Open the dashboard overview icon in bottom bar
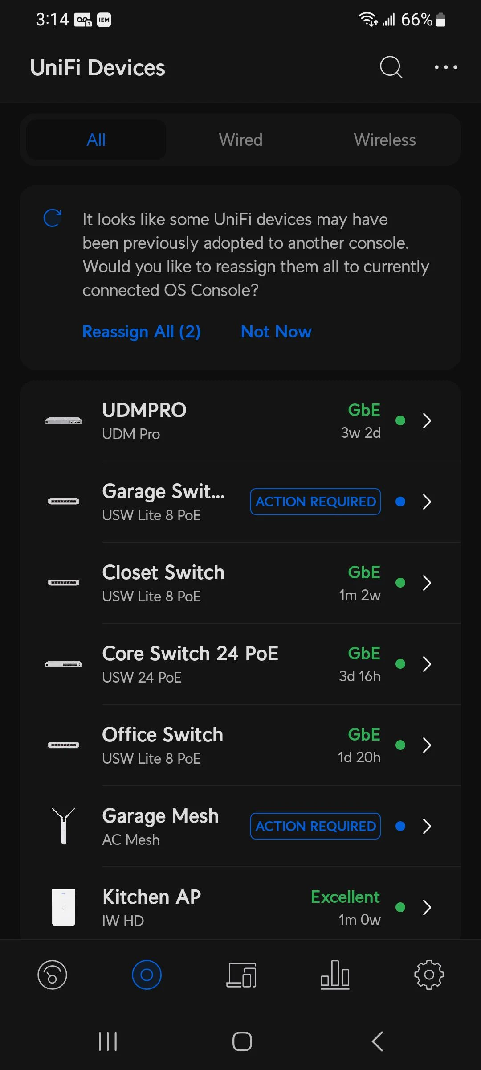The height and width of the screenshot is (1070, 481). pyautogui.click(x=52, y=975)
